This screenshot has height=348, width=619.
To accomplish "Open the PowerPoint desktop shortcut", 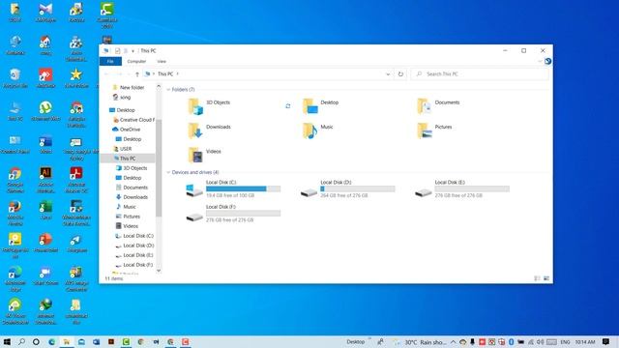I will [45, 243].
